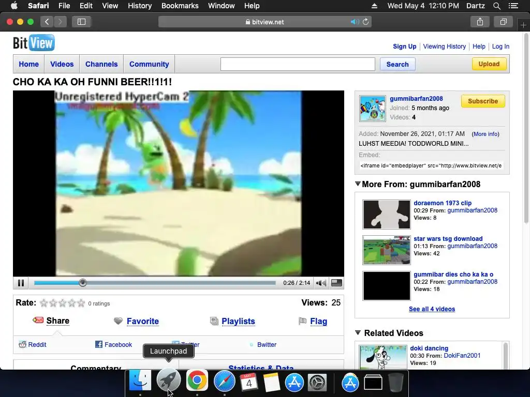This screenshot has height=397, width=530.
Task: Open Launchpad from the dock
Action: click(168, 380)
